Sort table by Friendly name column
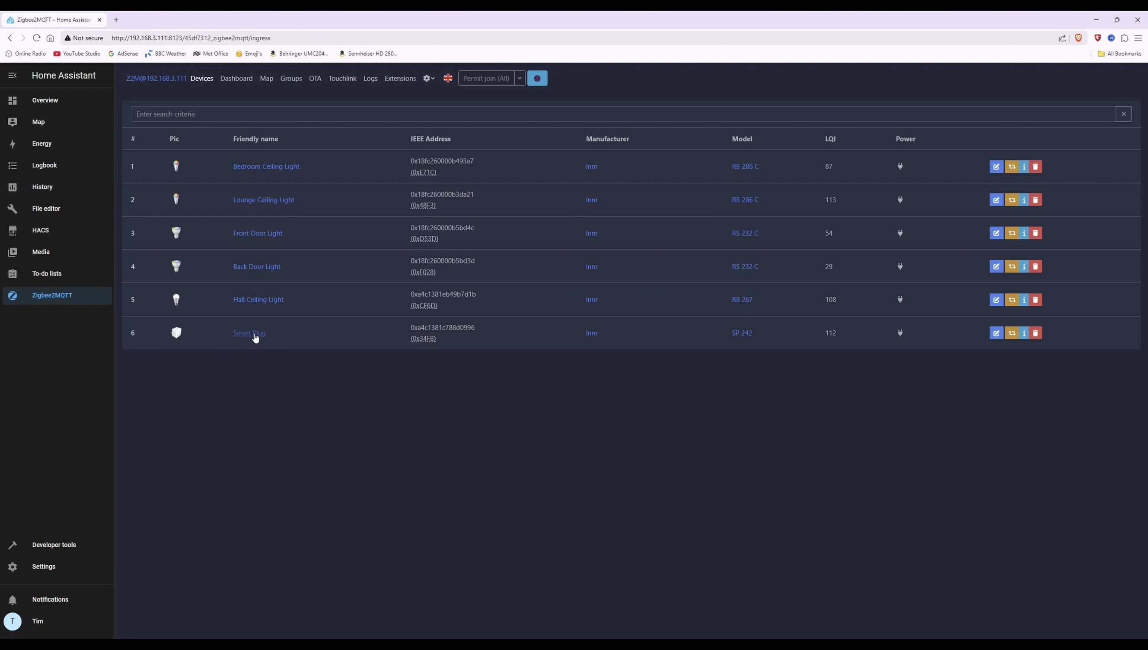The height and width of the screenshot is (650, 1148). [x=255, y=139]
